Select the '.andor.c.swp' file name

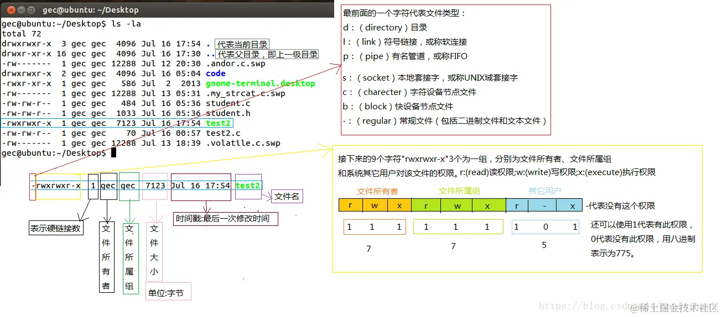pyautogui.click(x=236, y=64)
